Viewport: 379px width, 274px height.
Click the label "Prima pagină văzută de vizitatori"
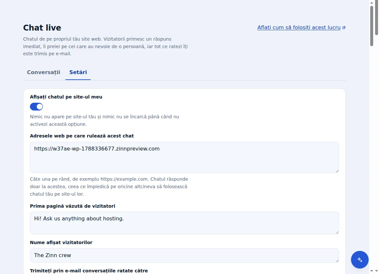pos(72,206)
